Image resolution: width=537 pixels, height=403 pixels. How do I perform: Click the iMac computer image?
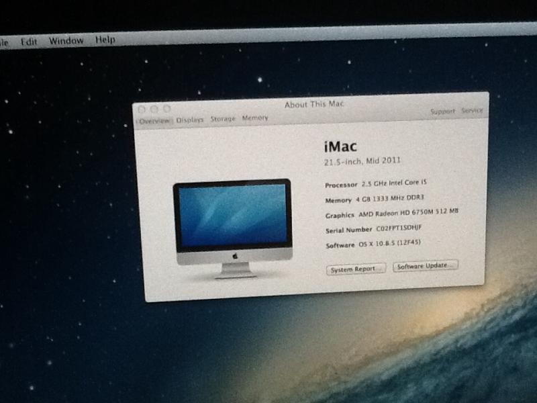click(x=234, y=228)
